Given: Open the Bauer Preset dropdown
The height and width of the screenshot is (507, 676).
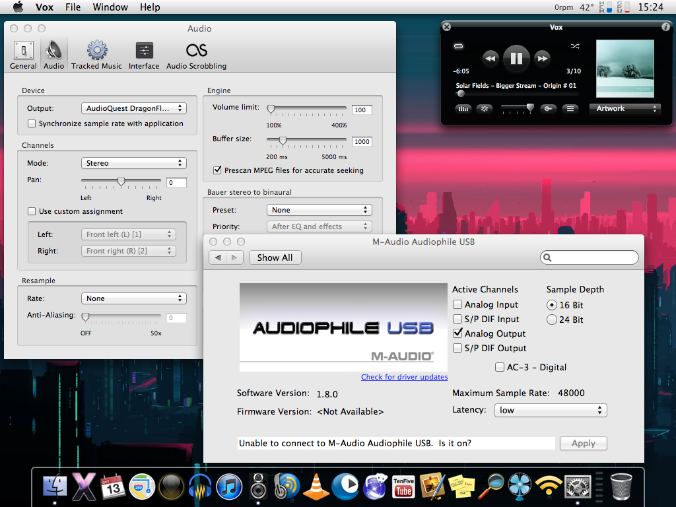Looking at the screenshot, I should pyautogui.click(x=319, y=210).
